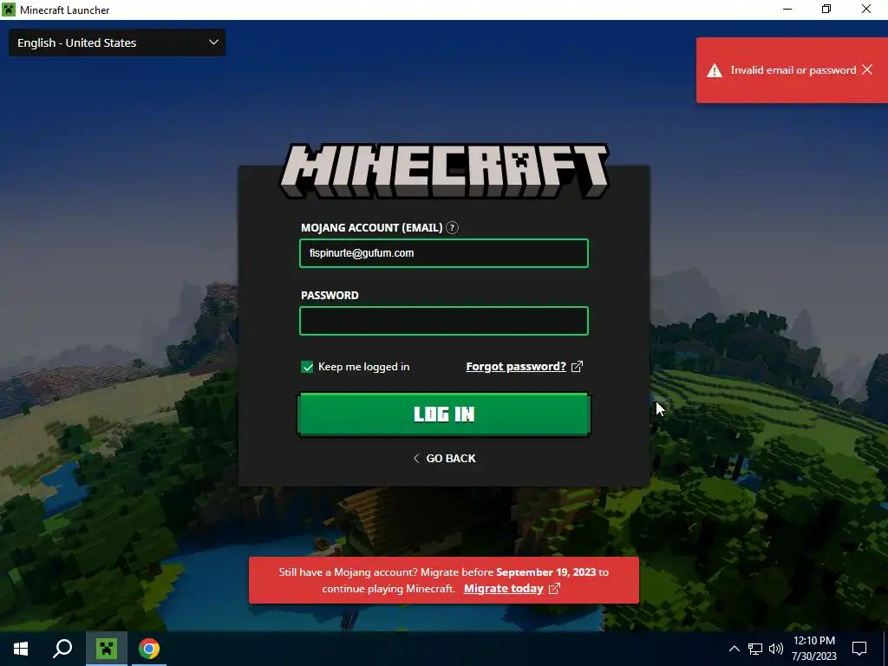Close the Minecraft Launcher window
Screen dimensions: 888x666
pos(866,10)
